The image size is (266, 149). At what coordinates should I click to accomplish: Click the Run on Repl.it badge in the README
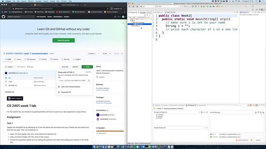(15, 99)
